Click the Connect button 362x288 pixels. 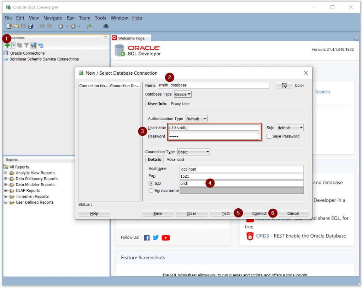click(259, 214)
